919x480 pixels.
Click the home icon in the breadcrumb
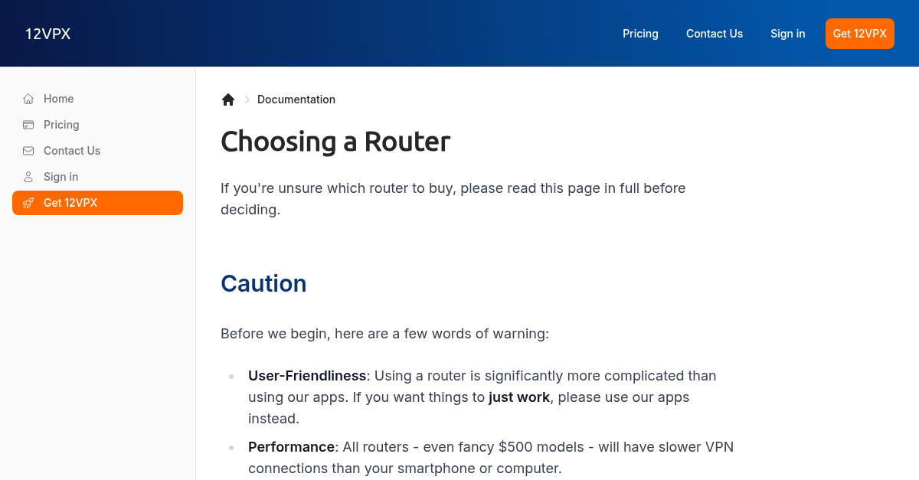click(228, 99)
